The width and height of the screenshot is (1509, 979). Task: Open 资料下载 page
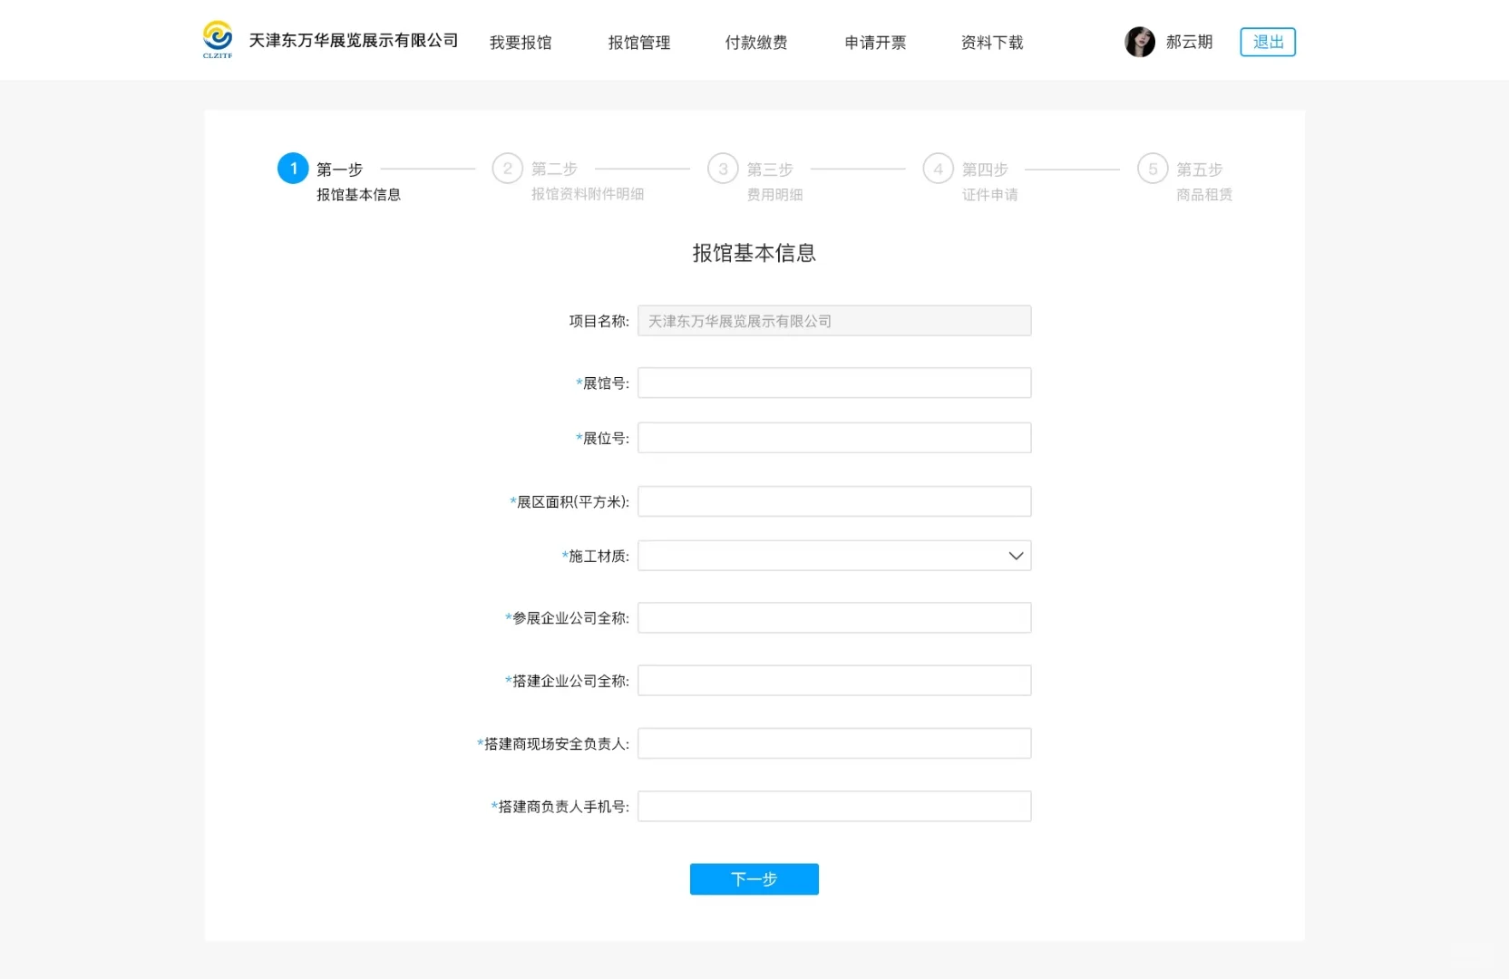[991, 42]
